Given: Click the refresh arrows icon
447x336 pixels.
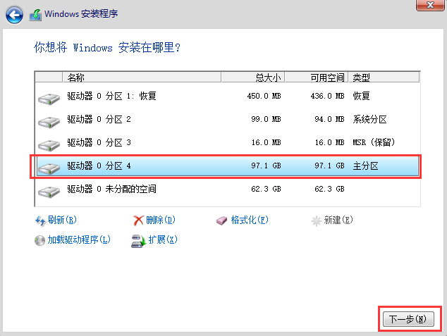Looking at the screenshot, I should click(x=40, y=220).
